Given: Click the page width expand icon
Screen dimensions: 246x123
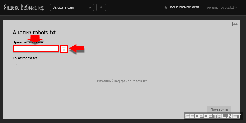Looking at the screenshot, I should (235, 25).
